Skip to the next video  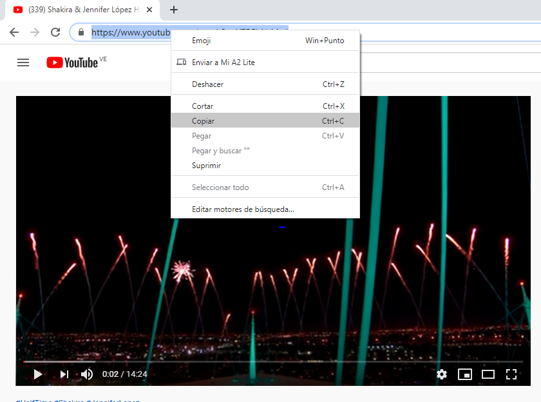click(63, 374)
